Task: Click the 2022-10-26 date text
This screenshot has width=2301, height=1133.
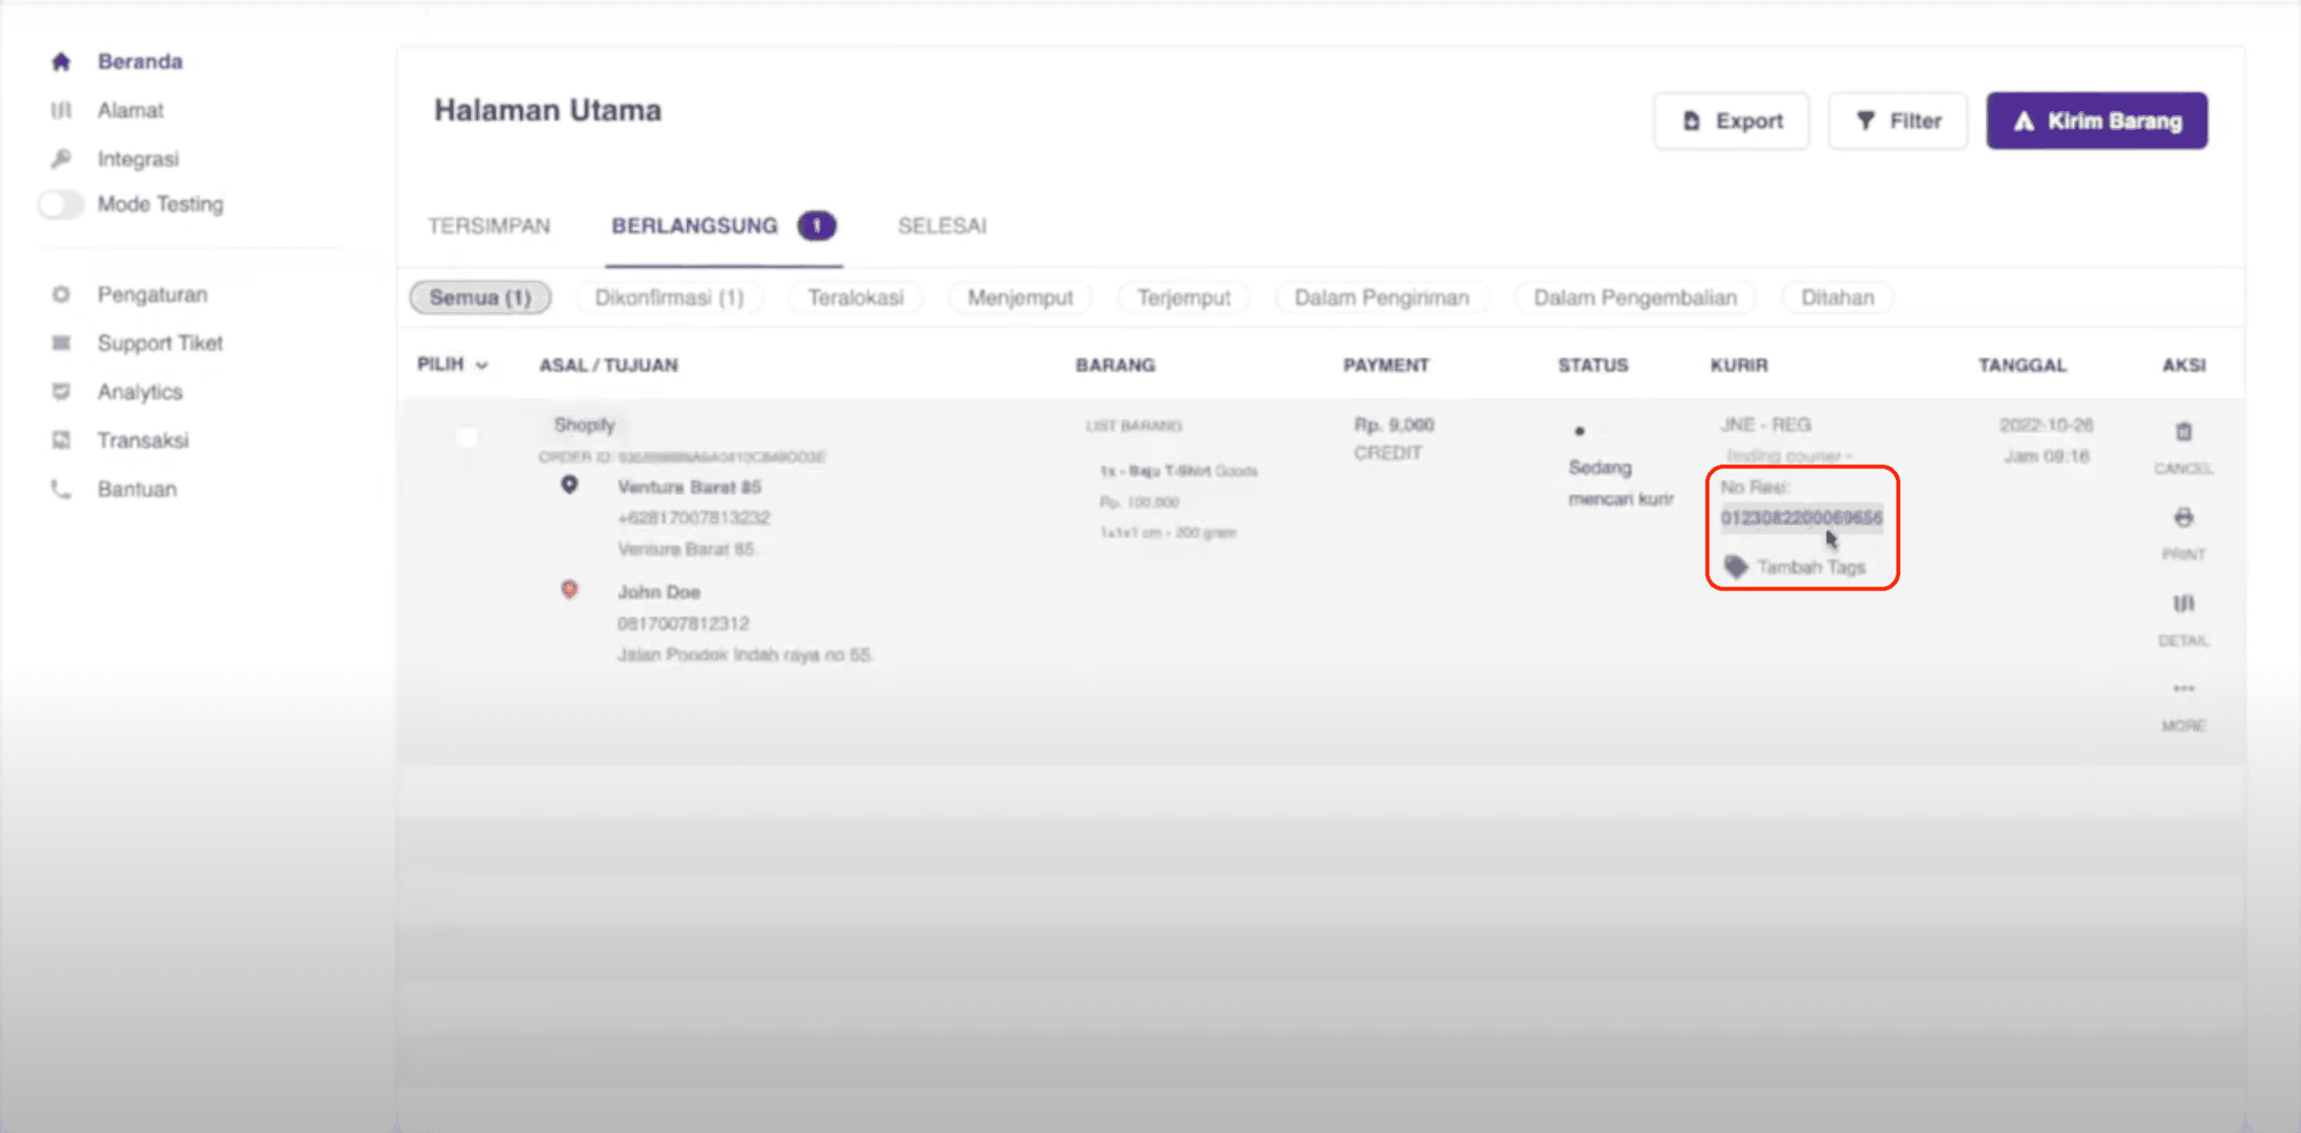Action: tap(2045, 424)
